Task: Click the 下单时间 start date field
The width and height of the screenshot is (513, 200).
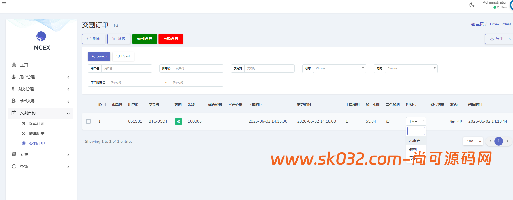Action: click(134, 83)
